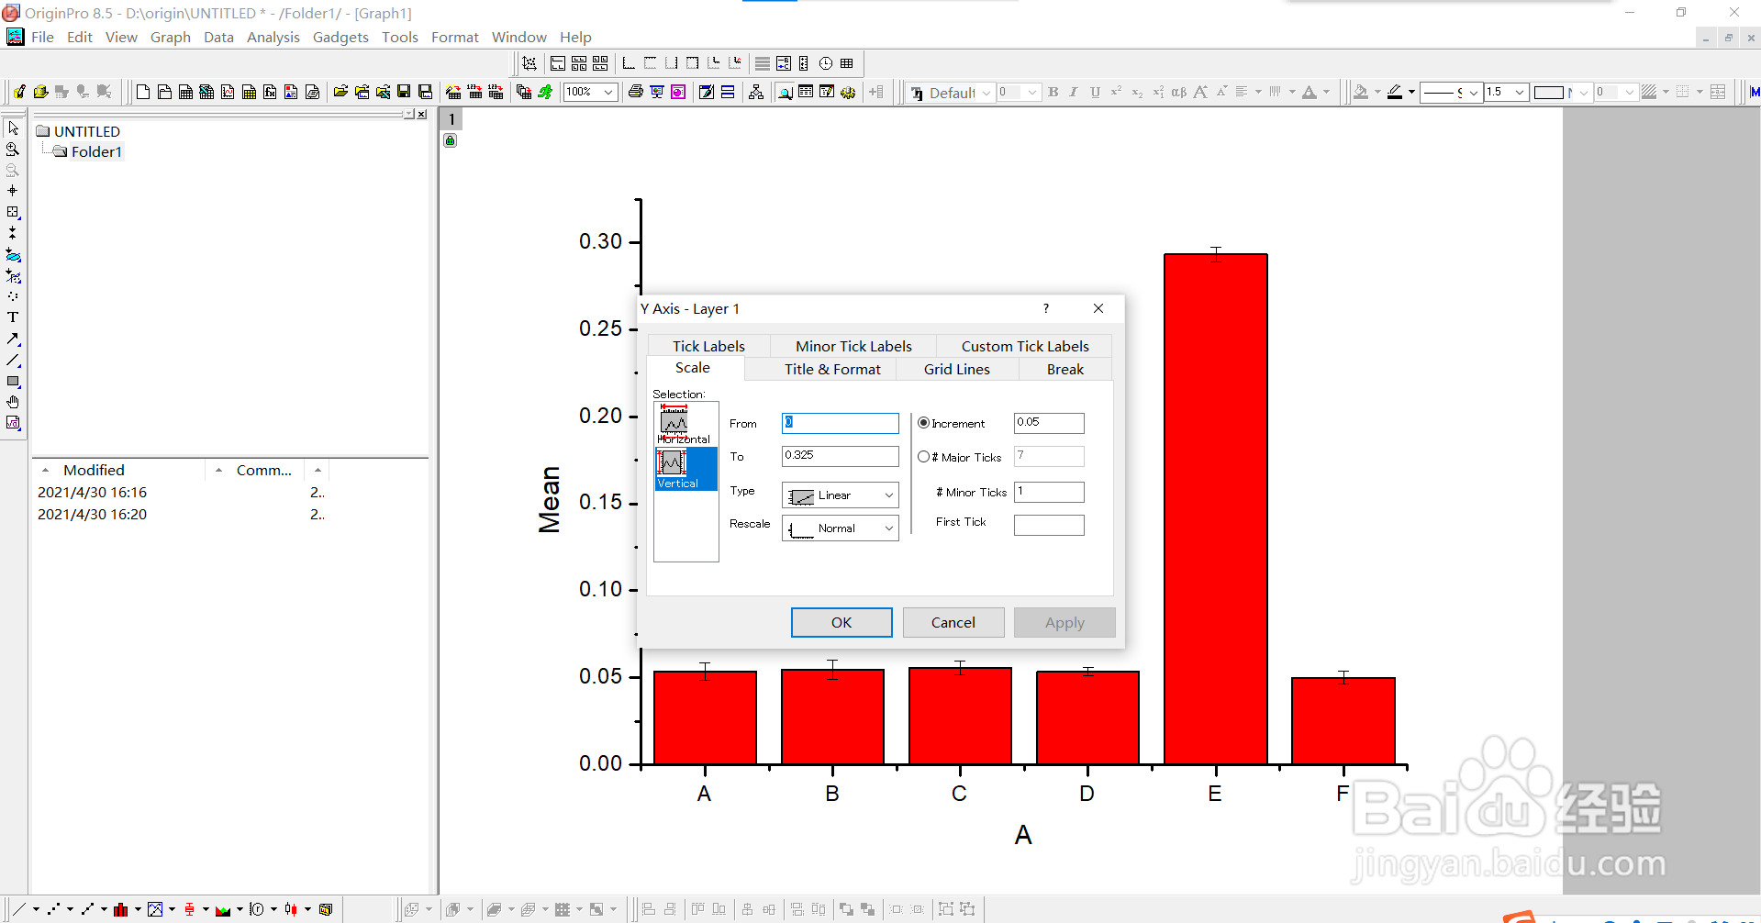
Task: Open the Rescale Normal dropdown
Action: (840, 528)
